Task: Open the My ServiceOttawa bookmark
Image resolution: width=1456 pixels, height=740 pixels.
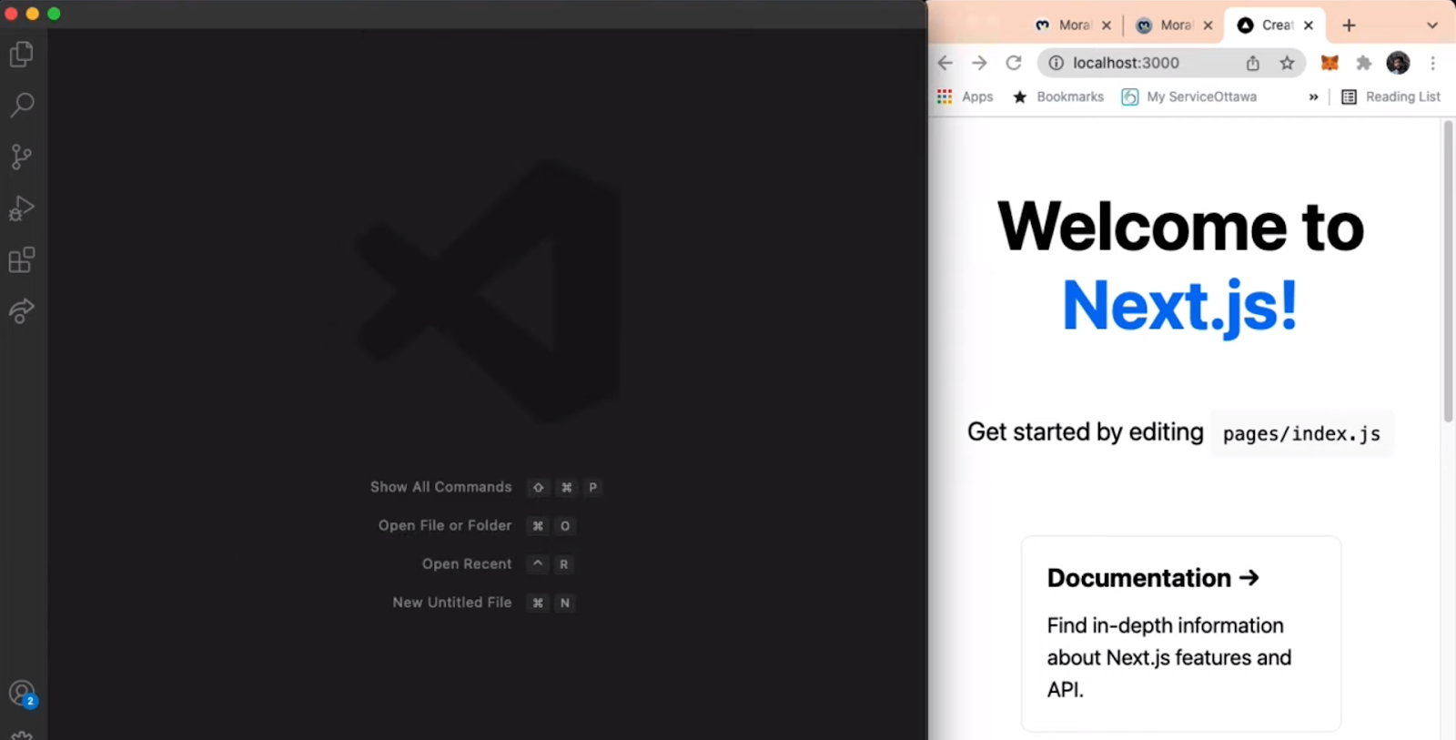Action: click(1189, 96)
